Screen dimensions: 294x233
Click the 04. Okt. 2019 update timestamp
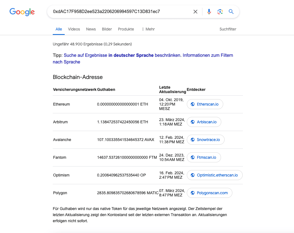pyautogui.click(x=171, y=104)
